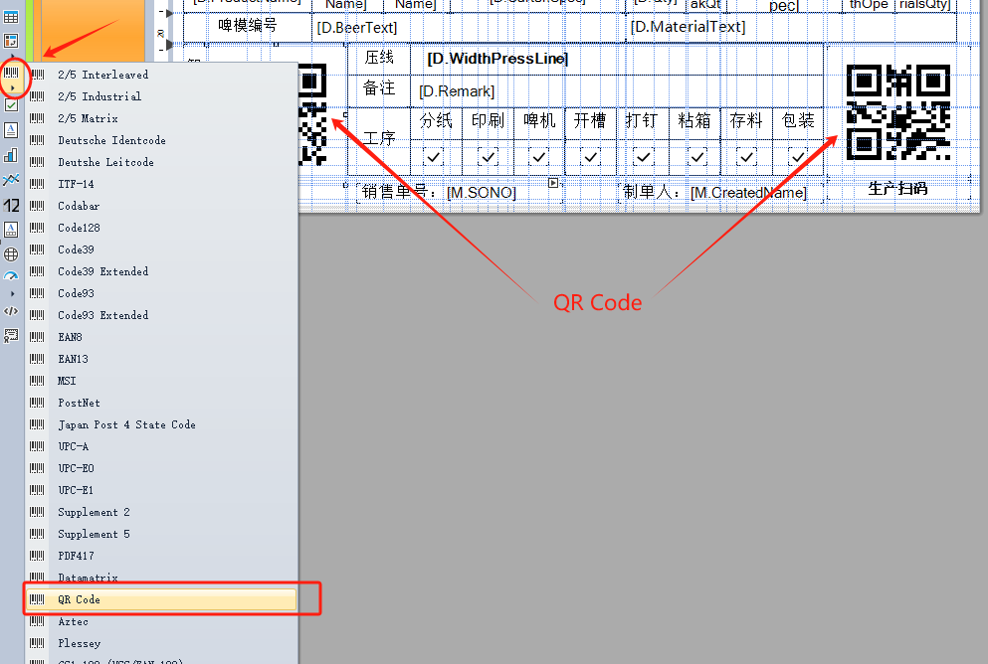Choose Codabar barcode type

click(161, 206)
